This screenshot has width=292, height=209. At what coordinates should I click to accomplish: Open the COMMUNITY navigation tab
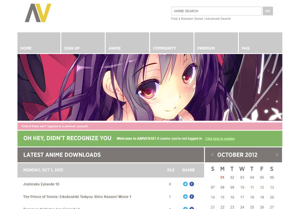172,43
